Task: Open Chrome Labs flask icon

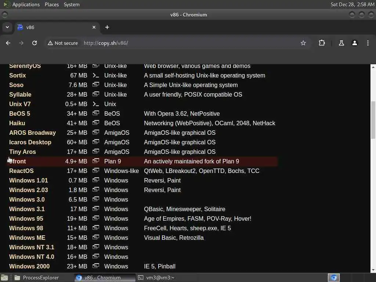Action: click(341, 43)
